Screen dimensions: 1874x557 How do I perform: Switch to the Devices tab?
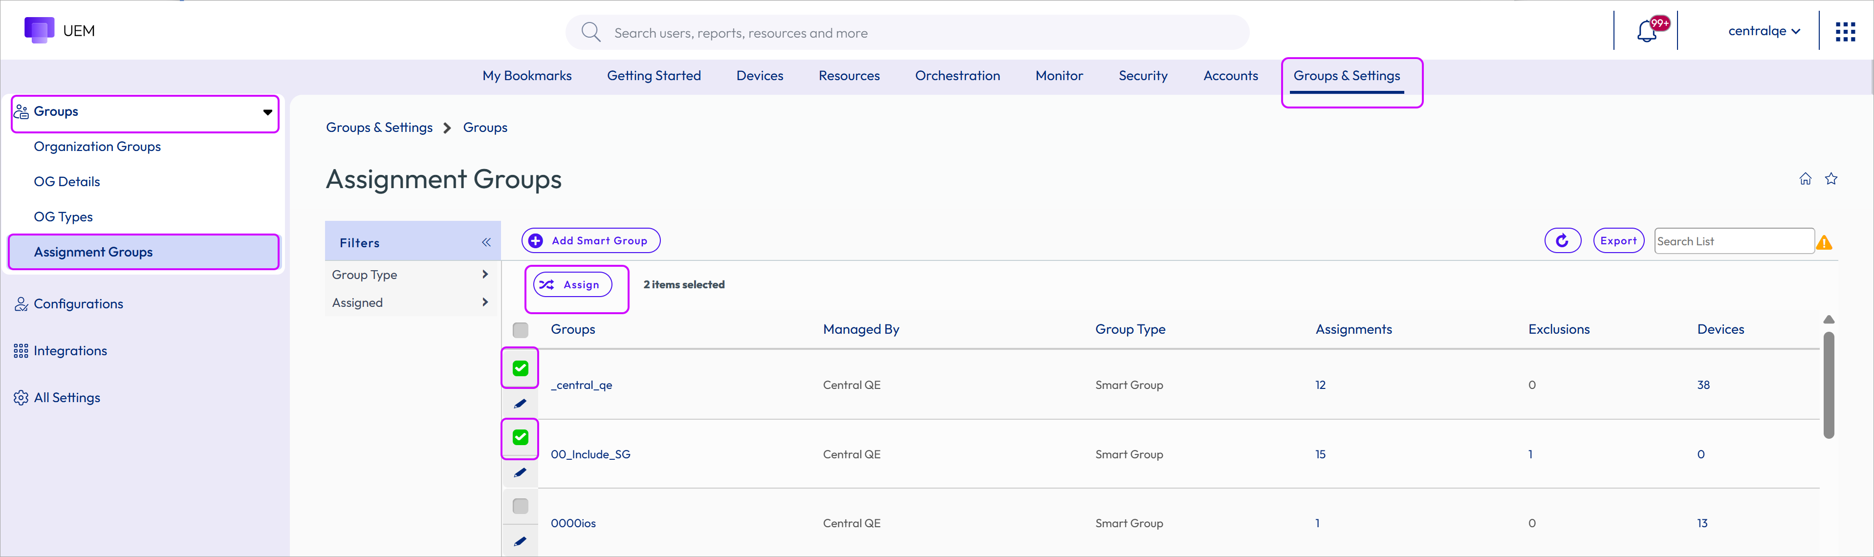click(760, 76)
